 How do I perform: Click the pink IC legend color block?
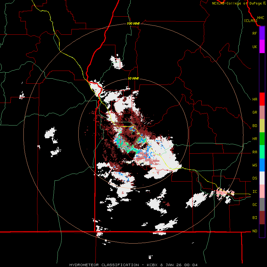point(262,191)
